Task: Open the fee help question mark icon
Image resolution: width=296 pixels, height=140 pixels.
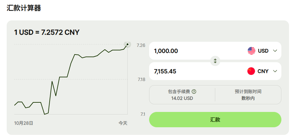Action: point(194,92)
